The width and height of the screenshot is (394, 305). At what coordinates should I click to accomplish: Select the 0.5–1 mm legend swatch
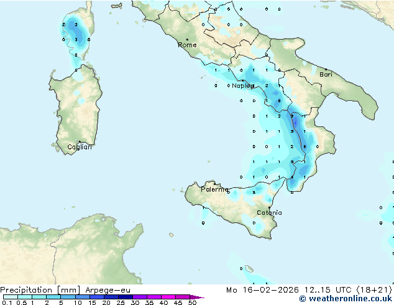coord(25,297)
